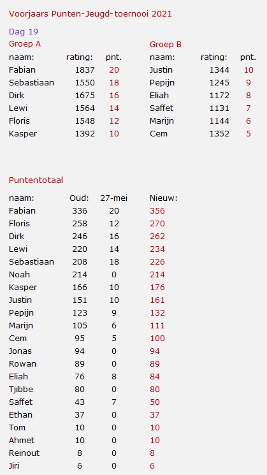Screen dimensions: 267x475
Task: Select the Dag 19 heading
Action: click(x=24, y=32)
